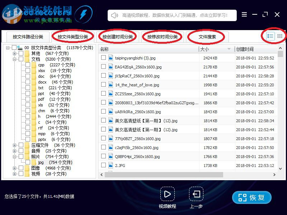Screen dimensions: 287x215
Task: Click the 视频教程 label
Action: coord(167,206)
